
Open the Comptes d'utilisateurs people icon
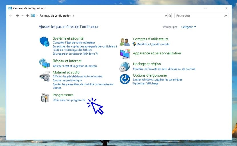(x=125, y=42)
